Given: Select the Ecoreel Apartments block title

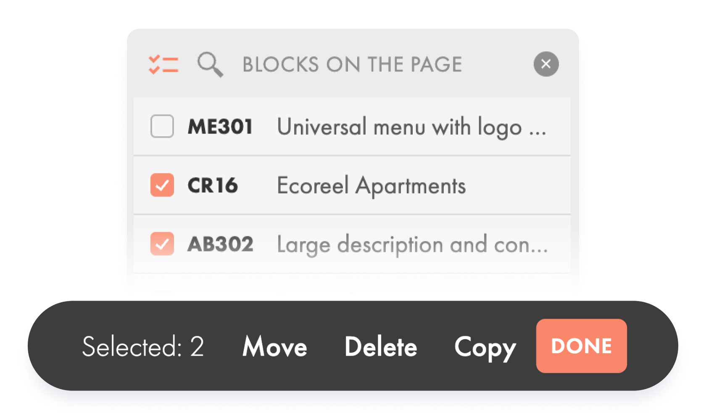Looking at the screenshot, I should [371, 185].
